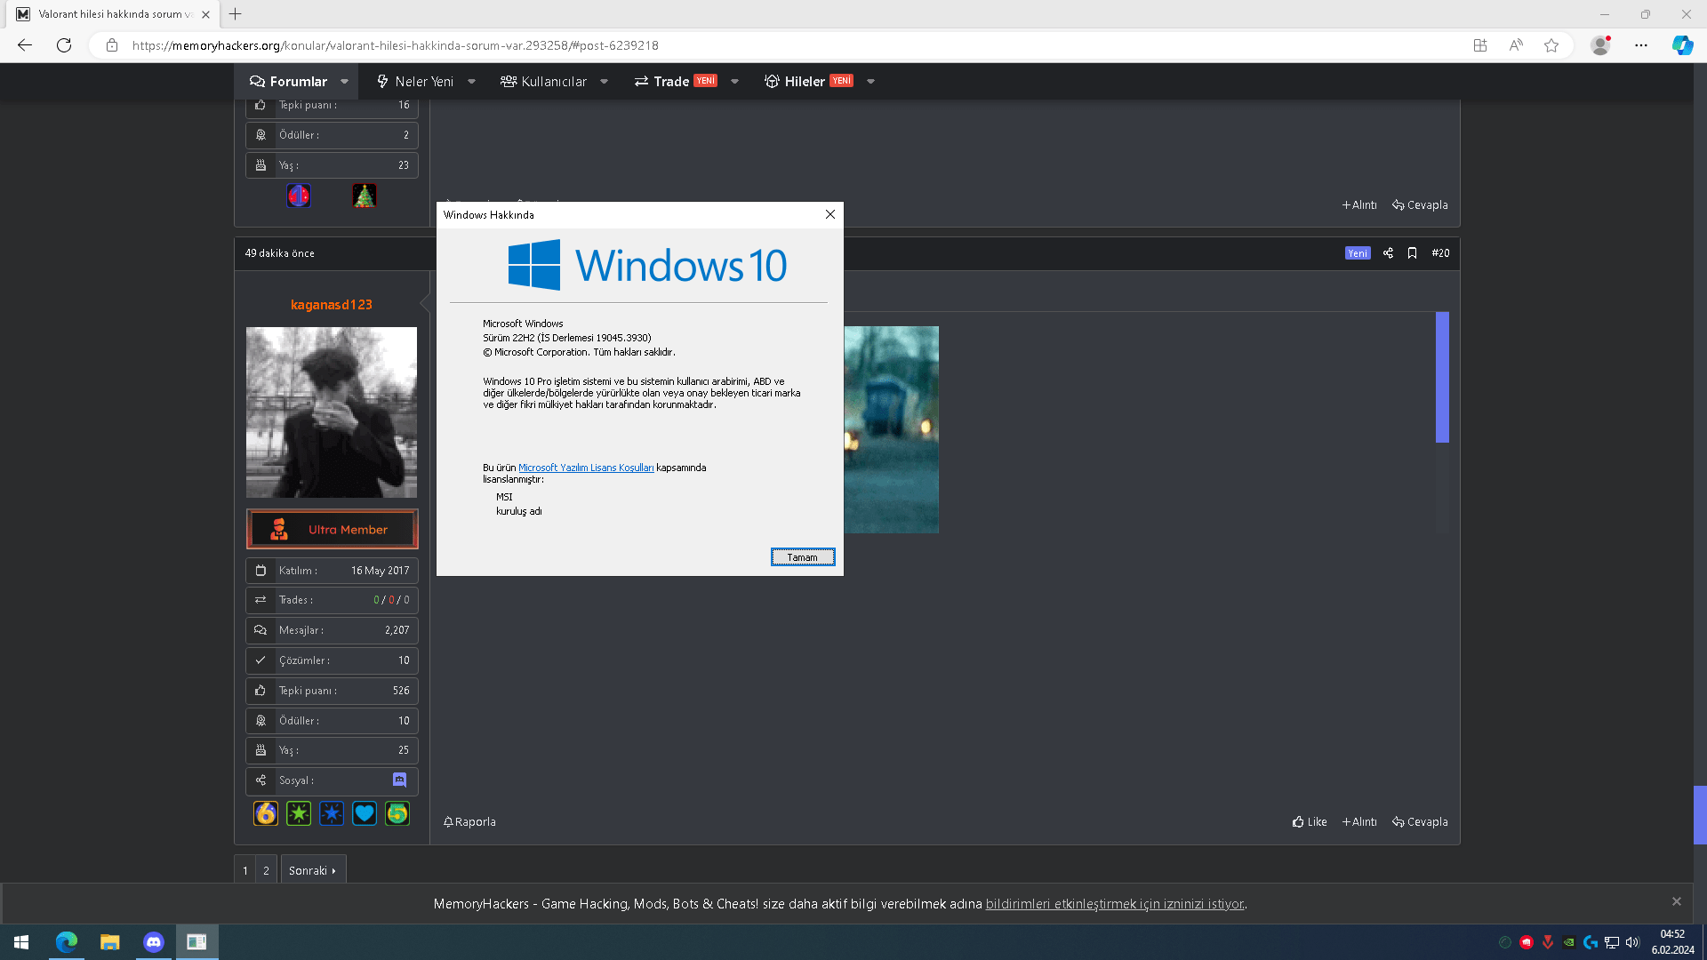Click the gold number 6 award badge

pos(266,813)
